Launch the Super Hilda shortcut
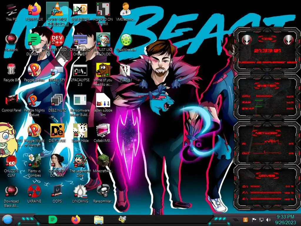This screenshot has height=226, width=301. pos(80,133)
